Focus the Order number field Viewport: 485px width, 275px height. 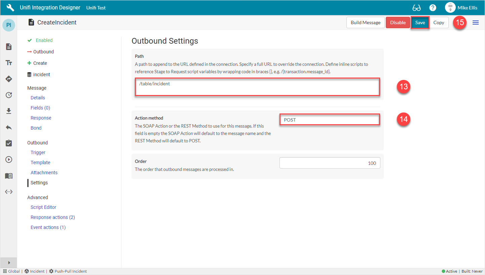[x=330, y=163]
